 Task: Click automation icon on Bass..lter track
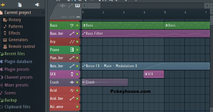coord(72,34)
